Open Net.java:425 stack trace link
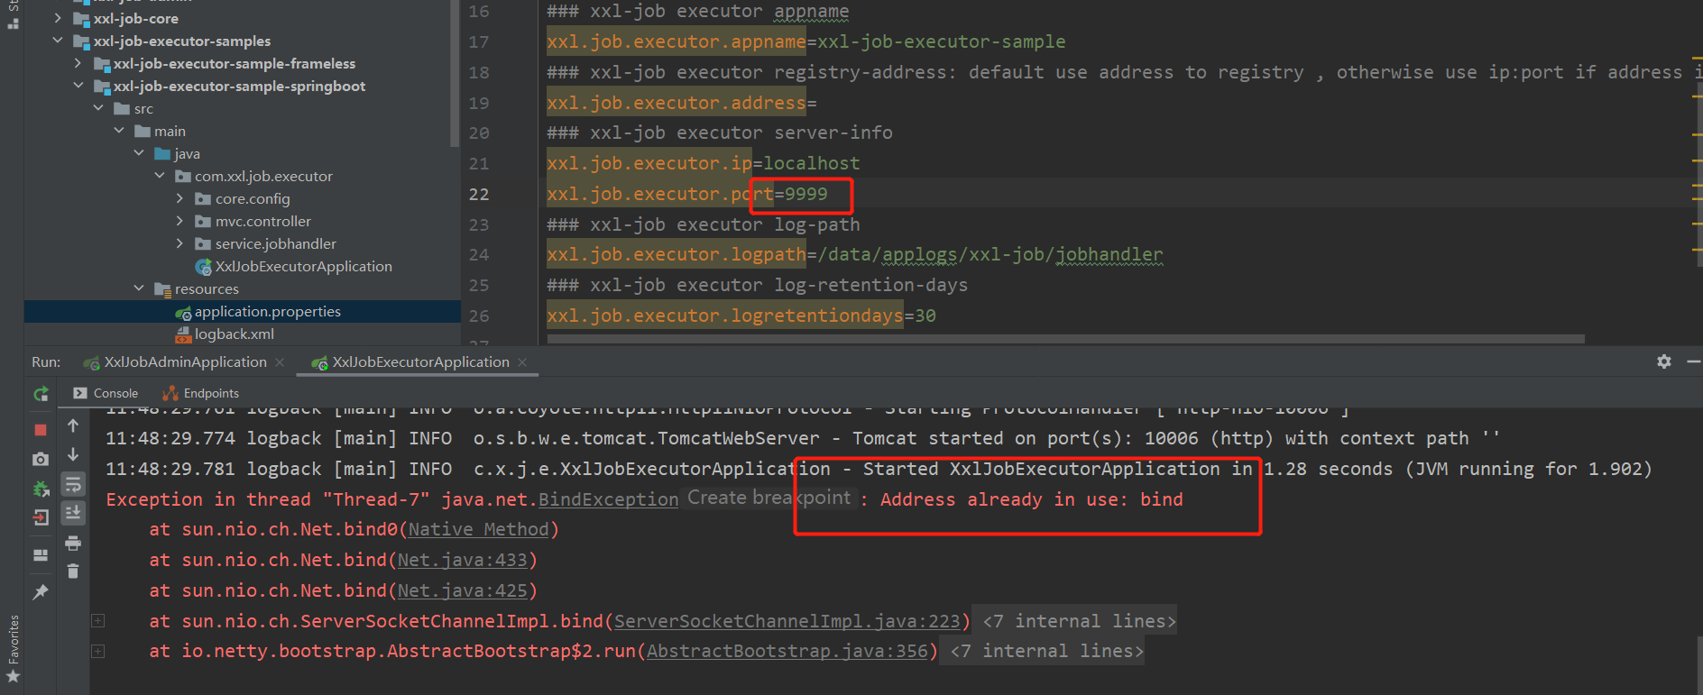Viewport: 1703px width, 695px height. 462,590
